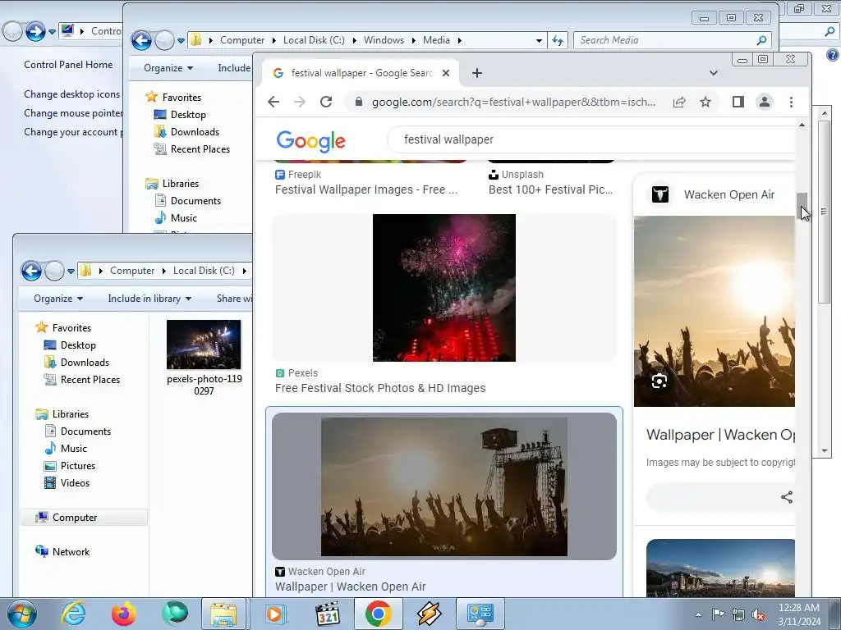Go back in the lower explorer window
Screen dimensions: 841x630
(x=32, y=271)
